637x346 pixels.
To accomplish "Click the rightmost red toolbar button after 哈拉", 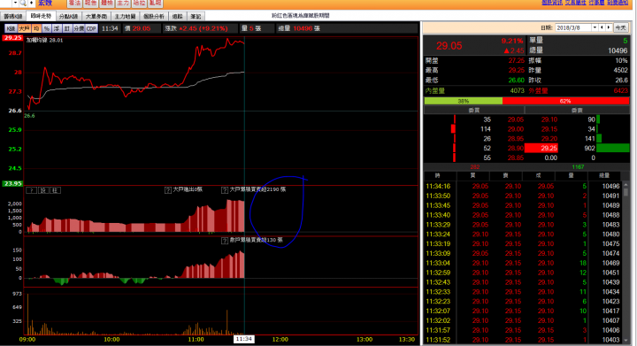I will [x=156, y=4].
